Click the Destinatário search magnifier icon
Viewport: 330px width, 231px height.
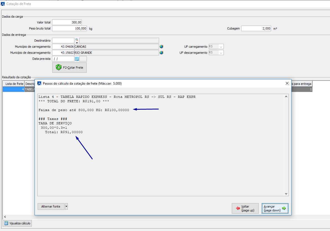point(77,40)
